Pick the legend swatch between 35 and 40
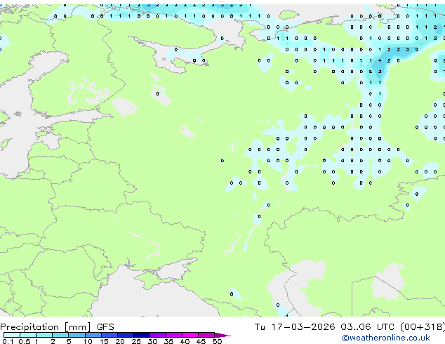The height and width of the screenshot is (344, 445). (173, 335)
